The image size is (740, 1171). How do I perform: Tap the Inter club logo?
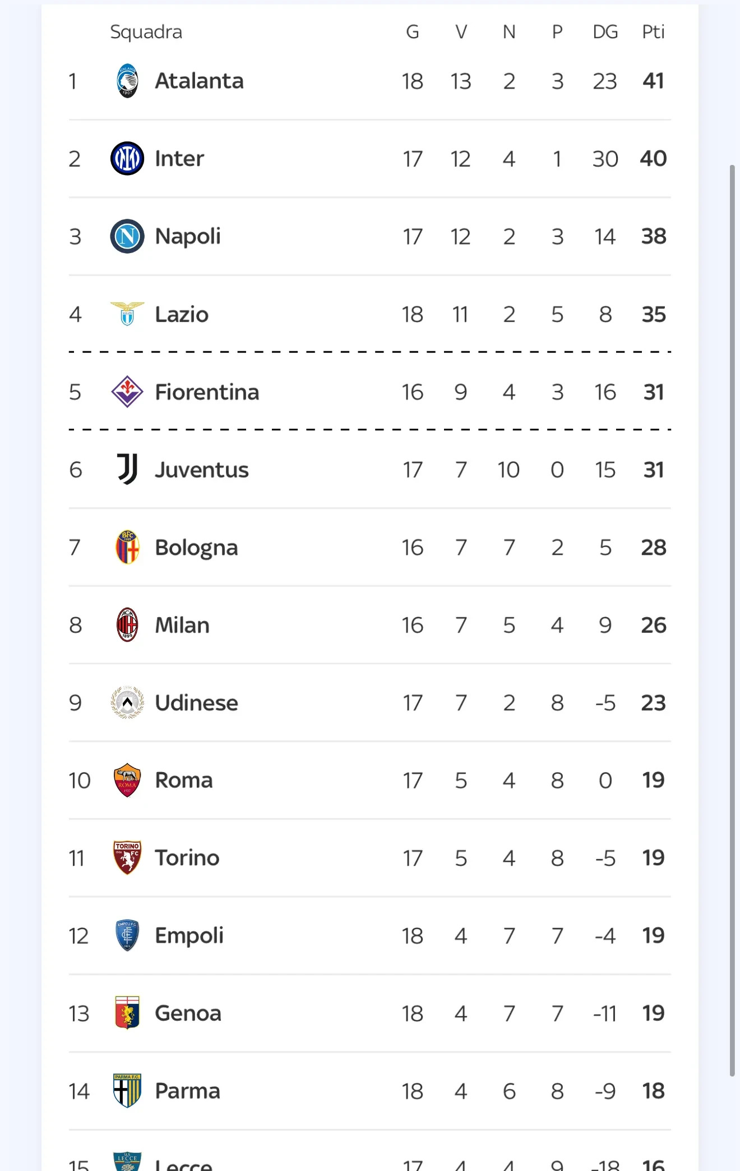tap(127, 158)
